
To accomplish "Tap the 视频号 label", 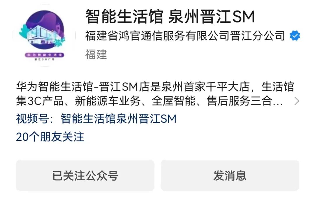I will coord(32,119).
